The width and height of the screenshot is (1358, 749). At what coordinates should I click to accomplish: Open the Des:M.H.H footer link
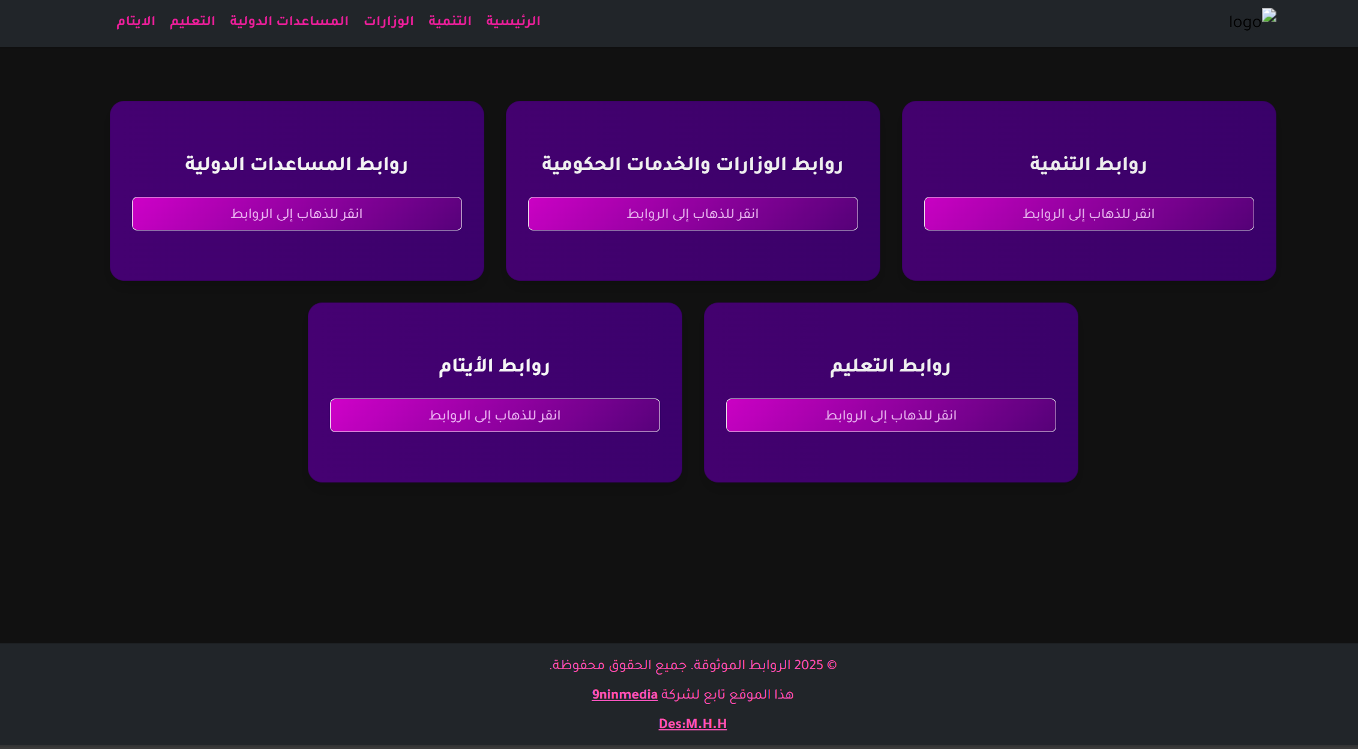pos(693,724)
